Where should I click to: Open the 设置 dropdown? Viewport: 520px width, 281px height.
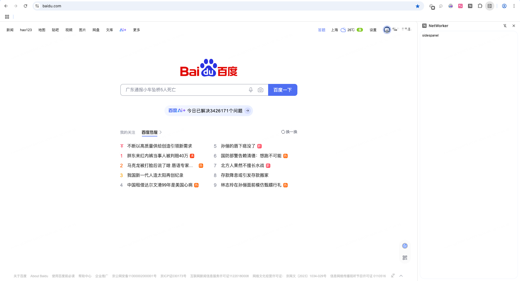click(373, 30)
